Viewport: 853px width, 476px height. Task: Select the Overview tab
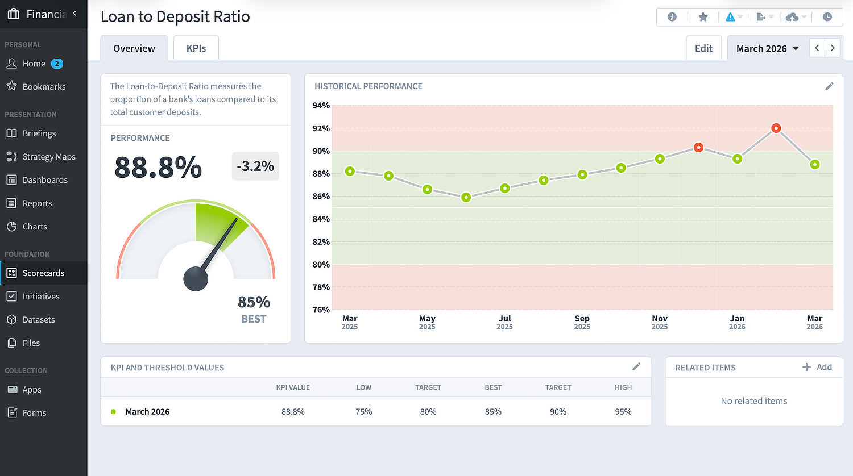pyautogui.click(x=134, y=48)
